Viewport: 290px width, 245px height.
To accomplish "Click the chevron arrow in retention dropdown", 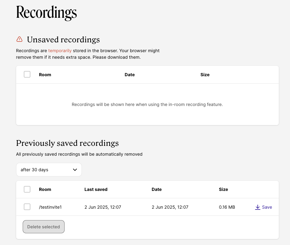I will coord(75,170).
